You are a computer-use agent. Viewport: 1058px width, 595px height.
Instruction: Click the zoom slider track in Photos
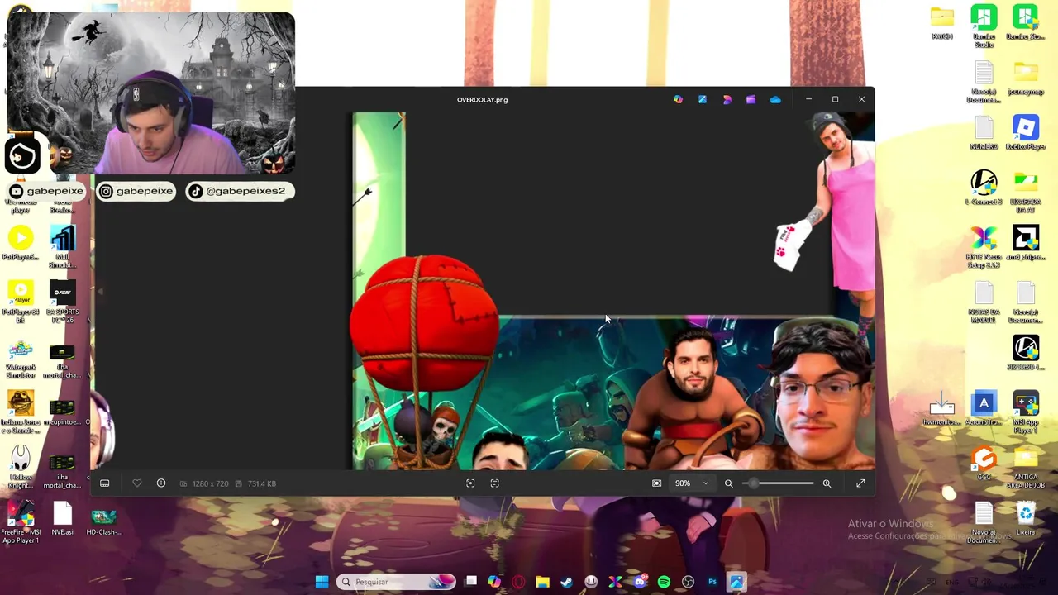click(x=778, y=483)
